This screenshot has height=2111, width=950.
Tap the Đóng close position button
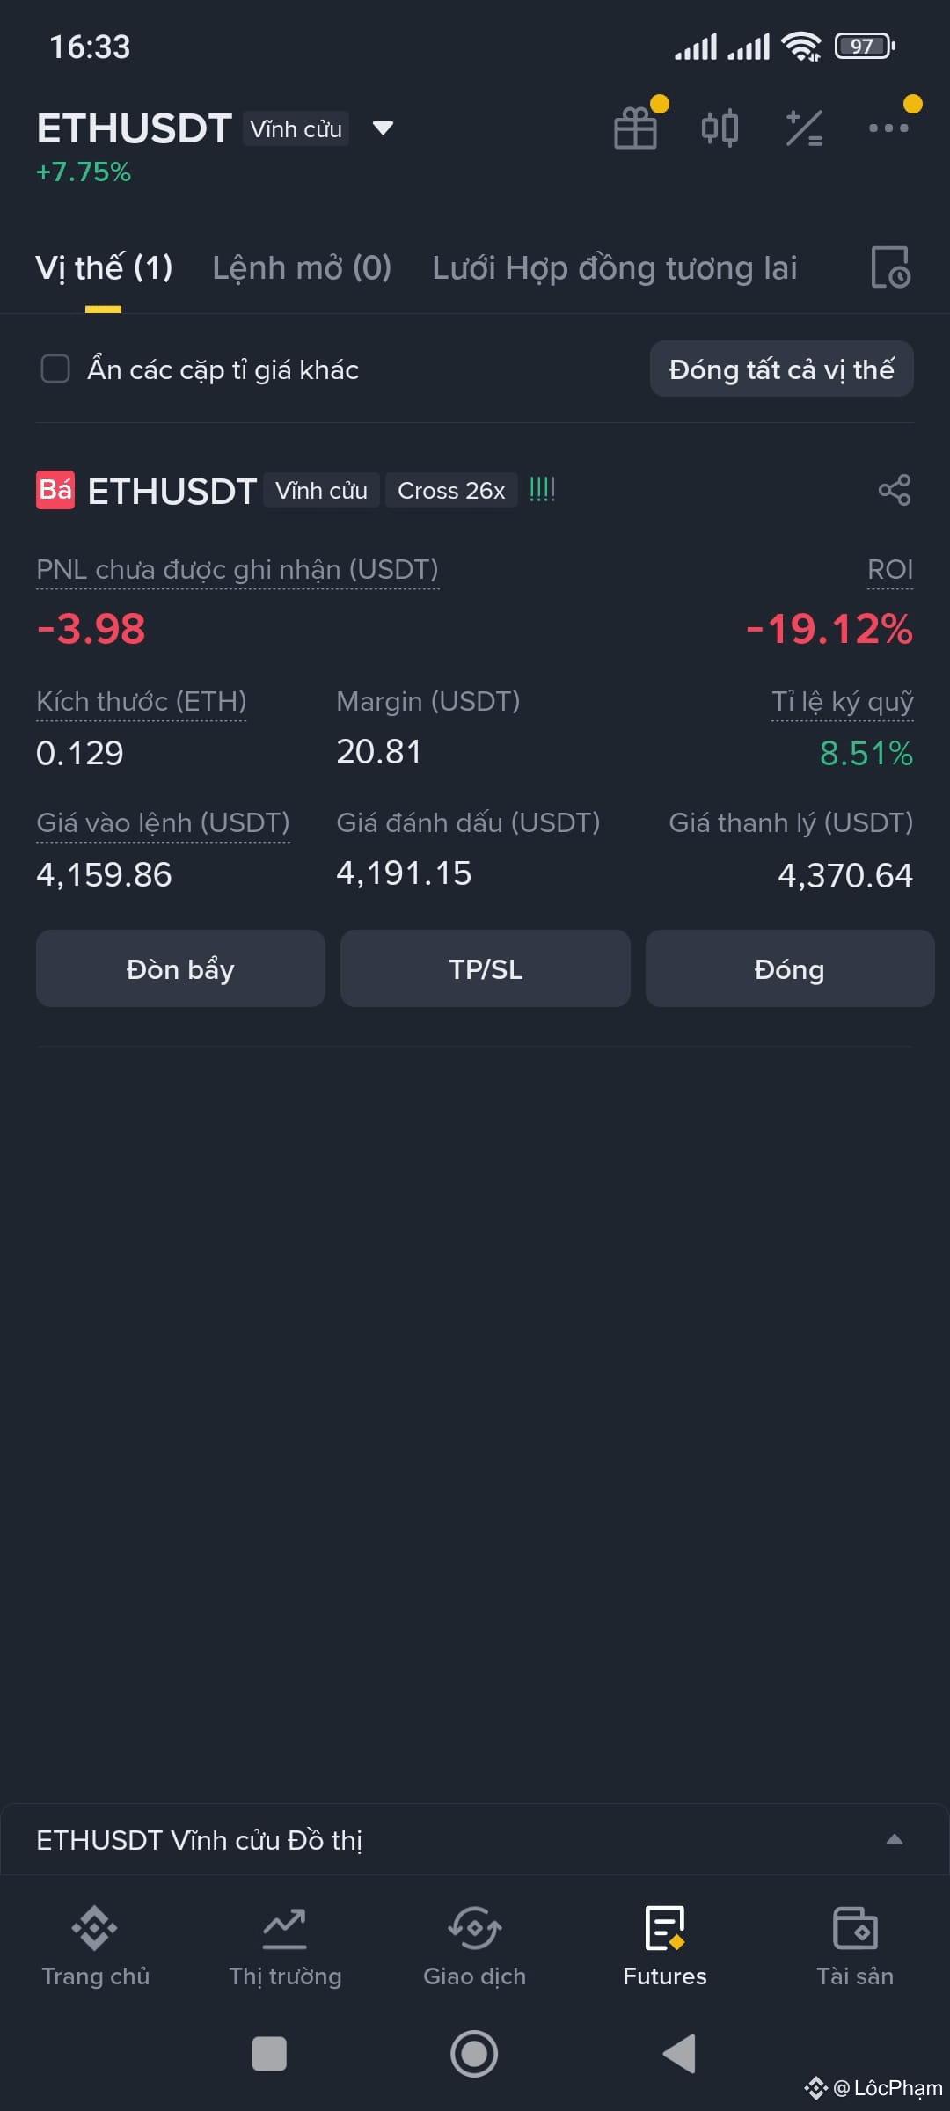click(790, 968)
